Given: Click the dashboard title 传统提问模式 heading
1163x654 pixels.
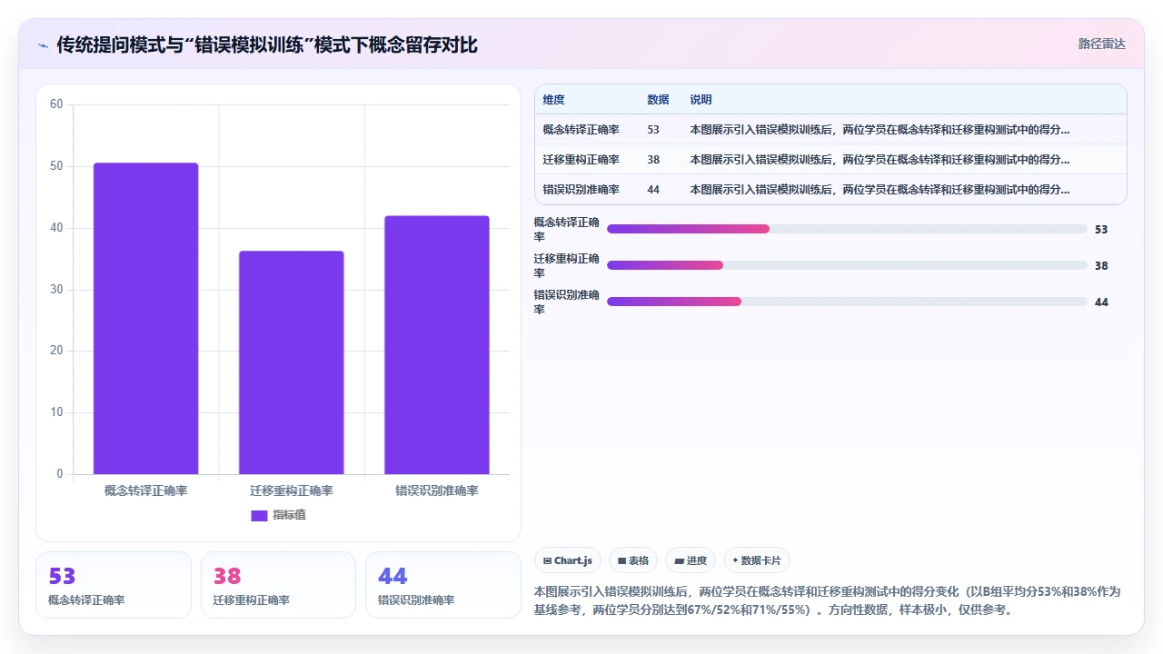Looking at the screenshot, I should click(x=267, y=45).
